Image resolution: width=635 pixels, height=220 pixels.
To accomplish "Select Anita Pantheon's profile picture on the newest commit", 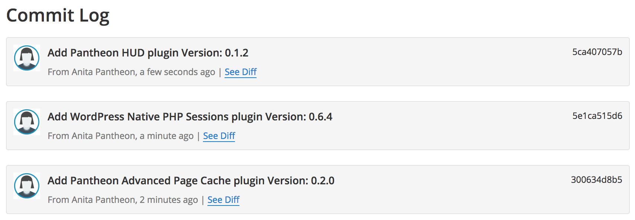I will pos(26,58).
